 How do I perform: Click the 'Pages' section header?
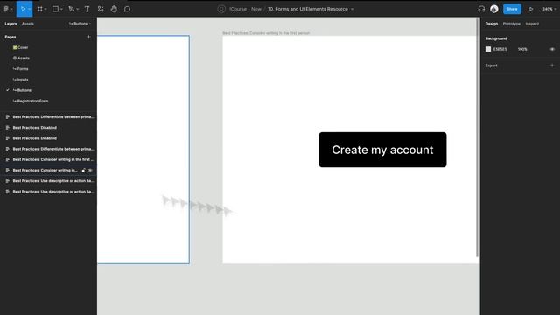10,37
